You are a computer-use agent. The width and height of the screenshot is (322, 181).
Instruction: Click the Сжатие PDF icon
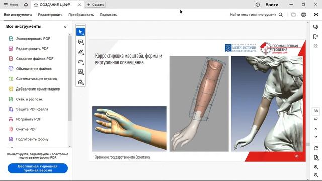click(11, 129)
